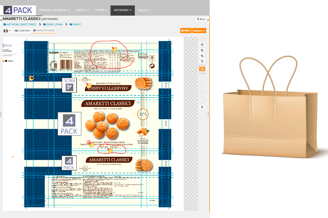Click the paper bag image on the right
328x218 pixels.
pos(271,107)
